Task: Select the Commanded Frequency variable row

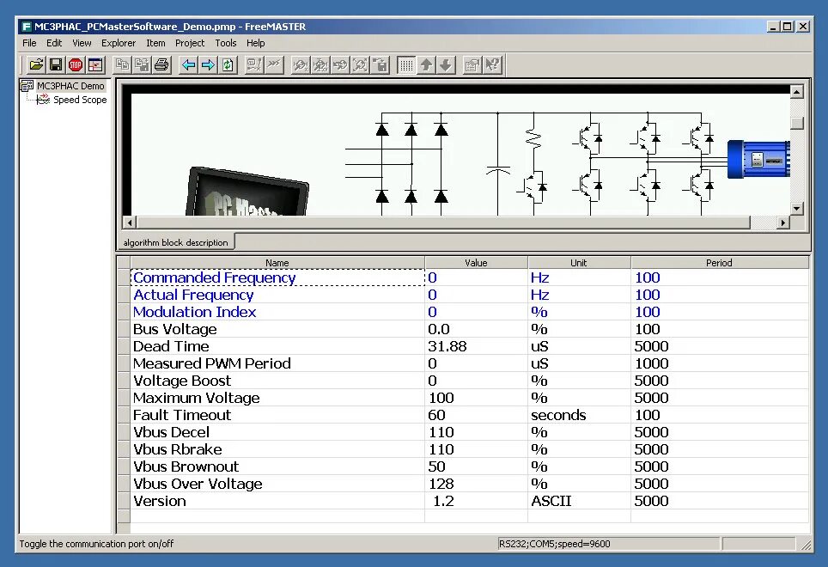Action: (x=470, y=277)
